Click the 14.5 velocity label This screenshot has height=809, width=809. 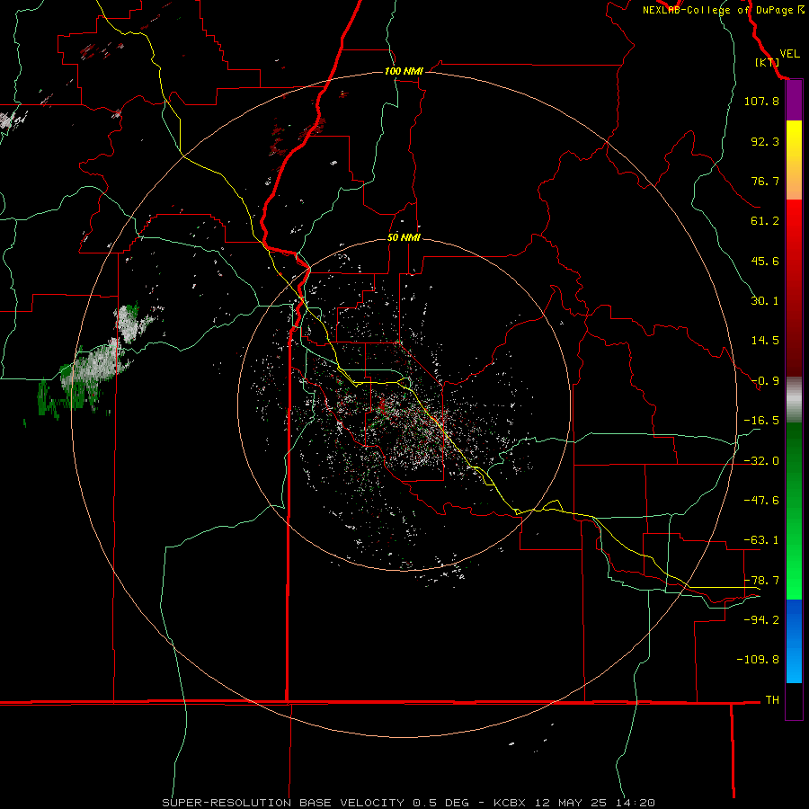point(765,341)
